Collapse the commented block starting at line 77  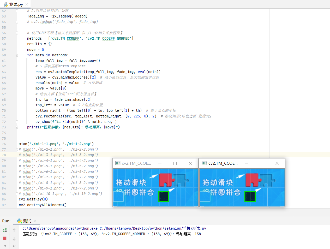tap(17, 149)
